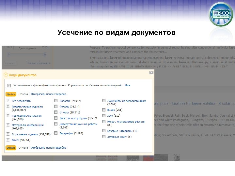The width and height of the screenshot is (235, 176).
Task: Check the Звук checkbox
Action: click(x=104, y=116)
